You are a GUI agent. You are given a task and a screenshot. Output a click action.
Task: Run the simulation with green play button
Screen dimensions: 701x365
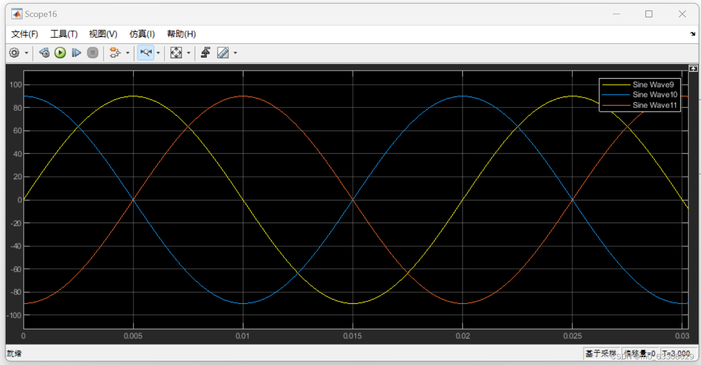(x=60, y=53)
